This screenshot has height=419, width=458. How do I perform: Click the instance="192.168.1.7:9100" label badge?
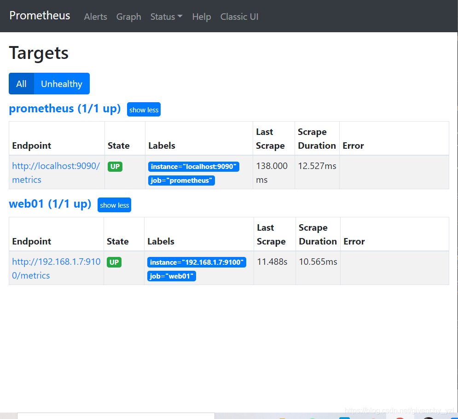tap(197, 262)
